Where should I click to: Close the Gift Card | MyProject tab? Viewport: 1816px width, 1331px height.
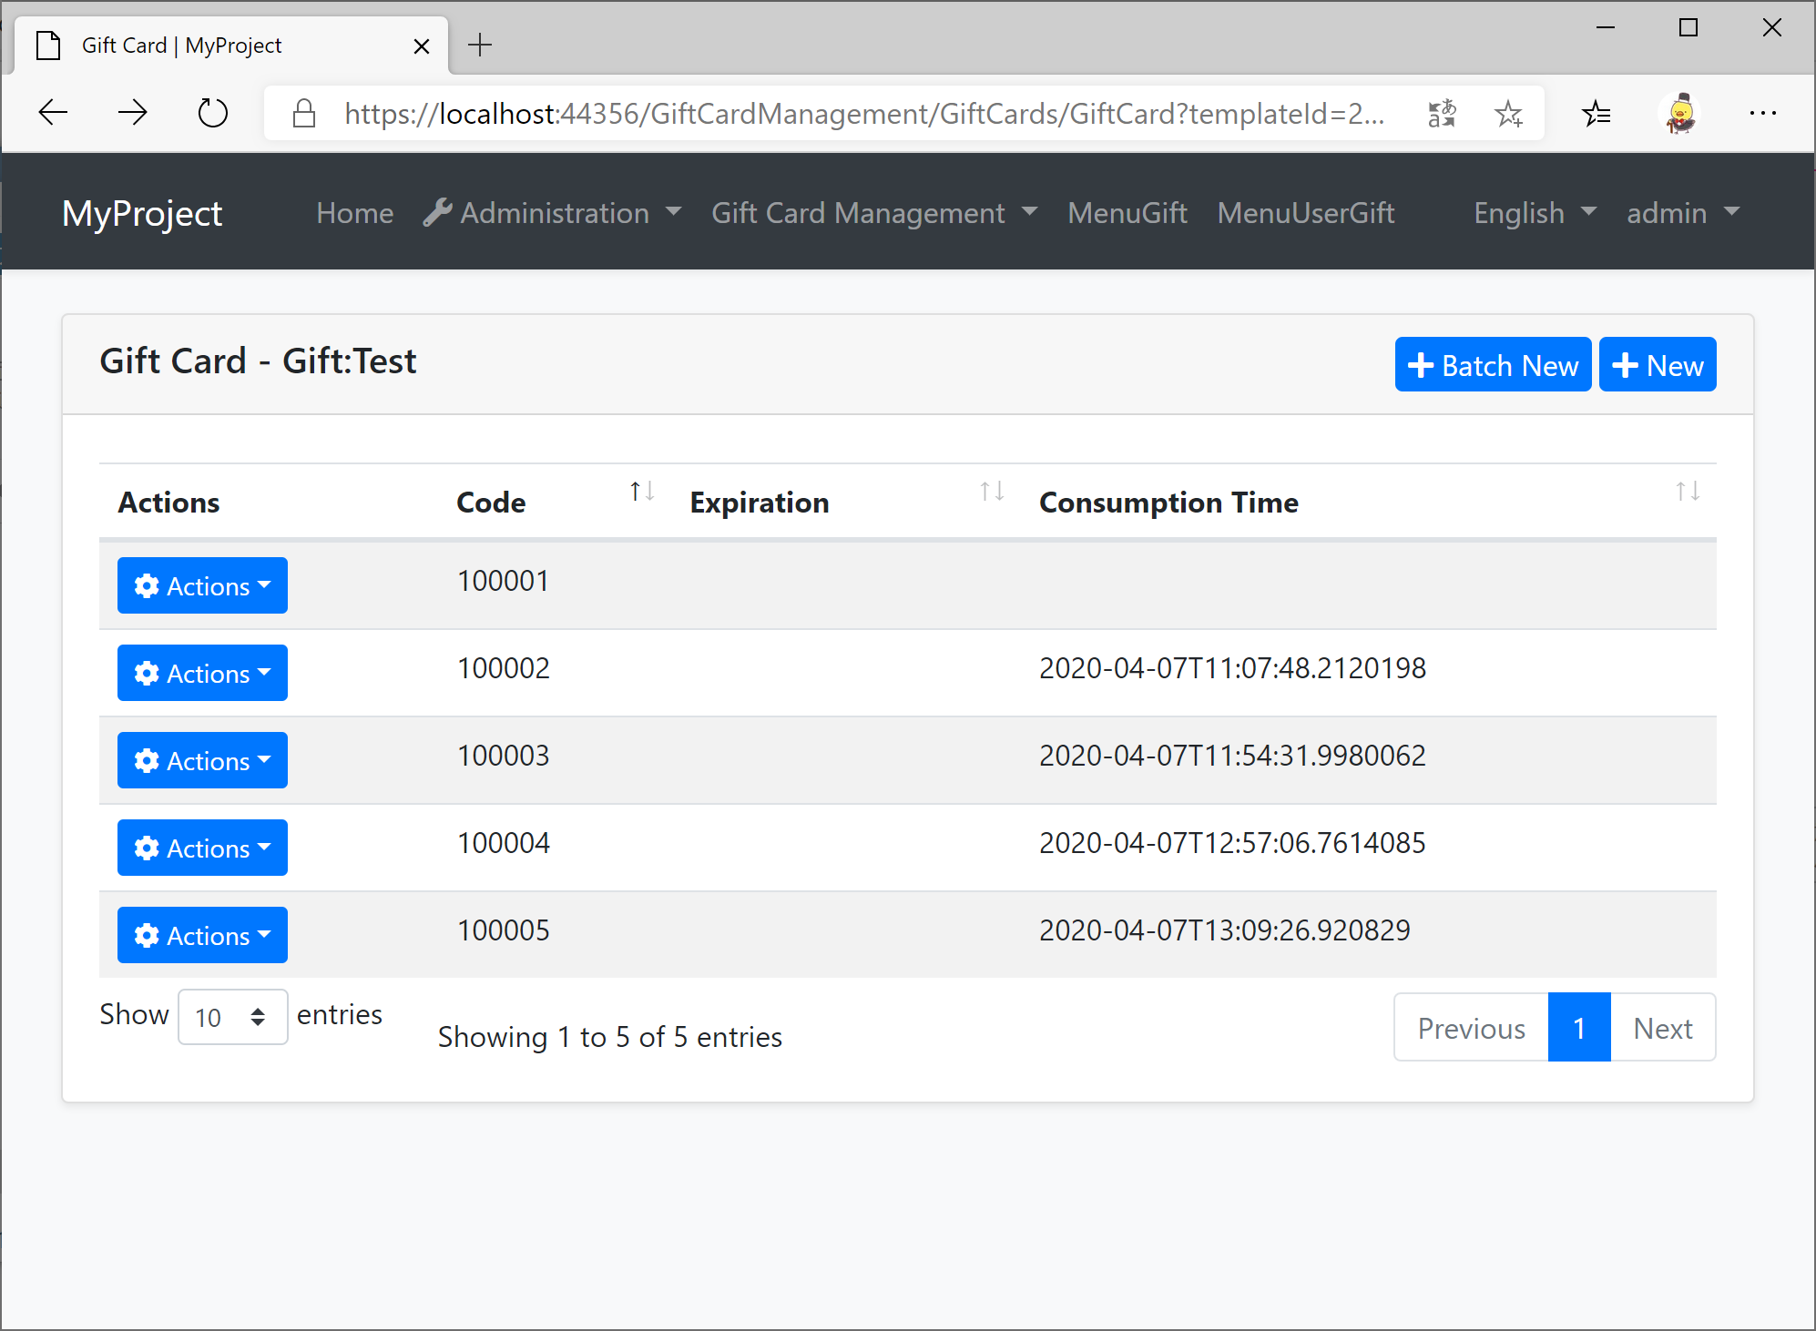[422, 46]
